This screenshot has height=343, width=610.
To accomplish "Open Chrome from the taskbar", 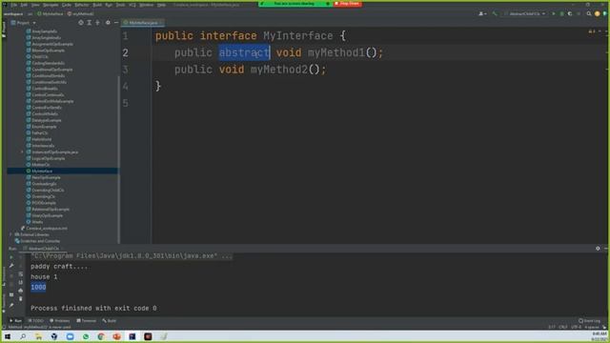I will pos(101,336).
